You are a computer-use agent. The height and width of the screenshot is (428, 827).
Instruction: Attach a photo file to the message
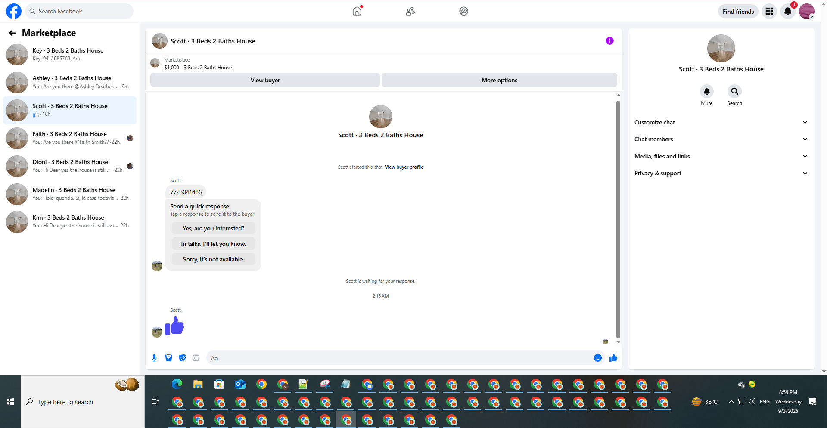pos(168,358)
